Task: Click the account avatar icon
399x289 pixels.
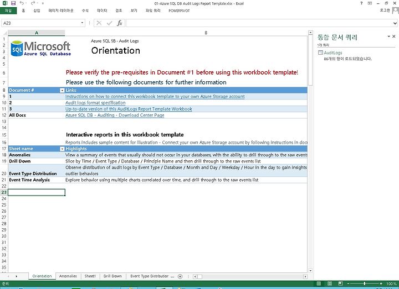Action: coord(396,10)
